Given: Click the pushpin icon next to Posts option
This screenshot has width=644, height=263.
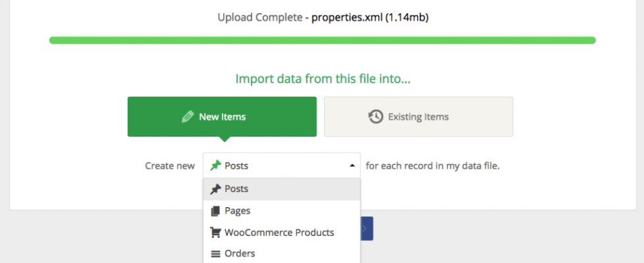Looking at the screenshot, I should (215, 189).
